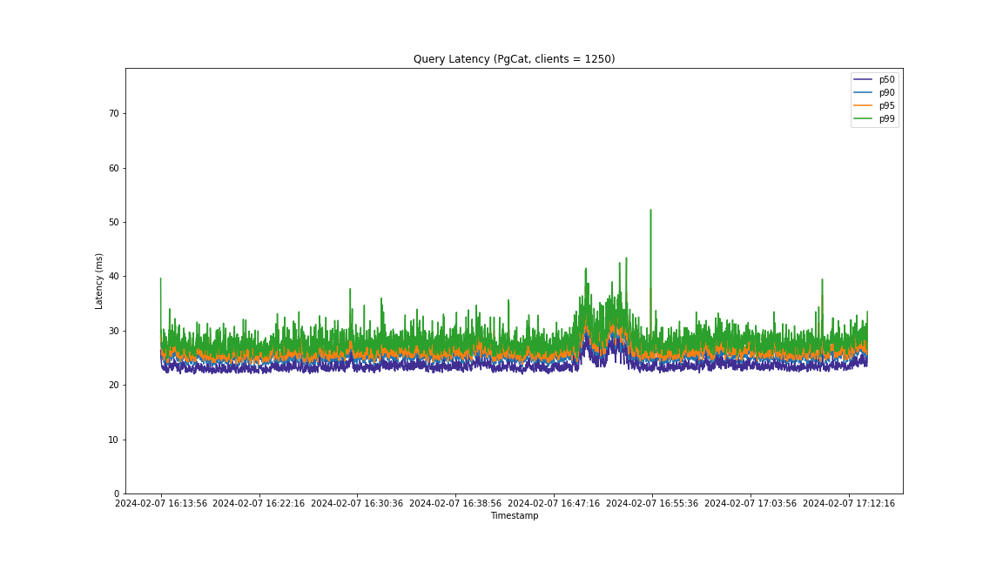The height and width of the screenshot is (564, 1003).
Task: Click the y-axis tick value 10
Action: coord(114,440)
